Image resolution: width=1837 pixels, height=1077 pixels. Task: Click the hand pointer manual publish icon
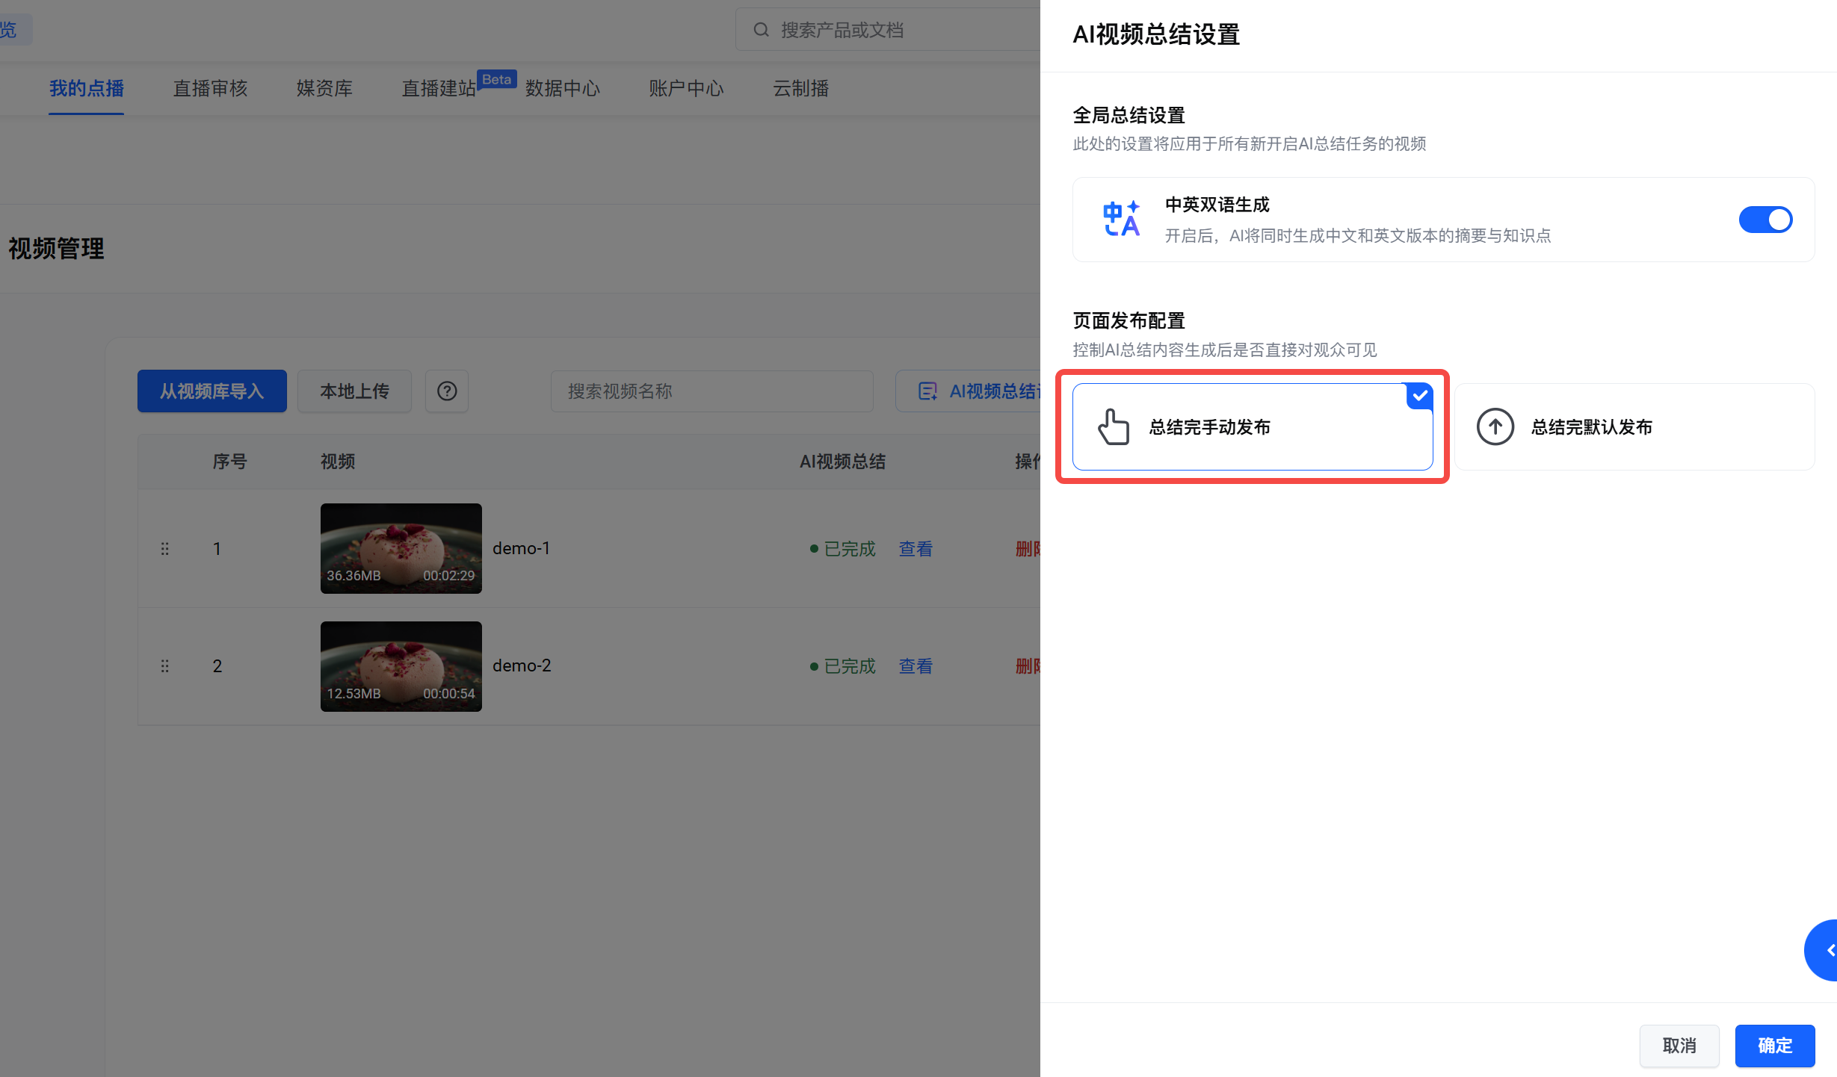pos(1114,427)
